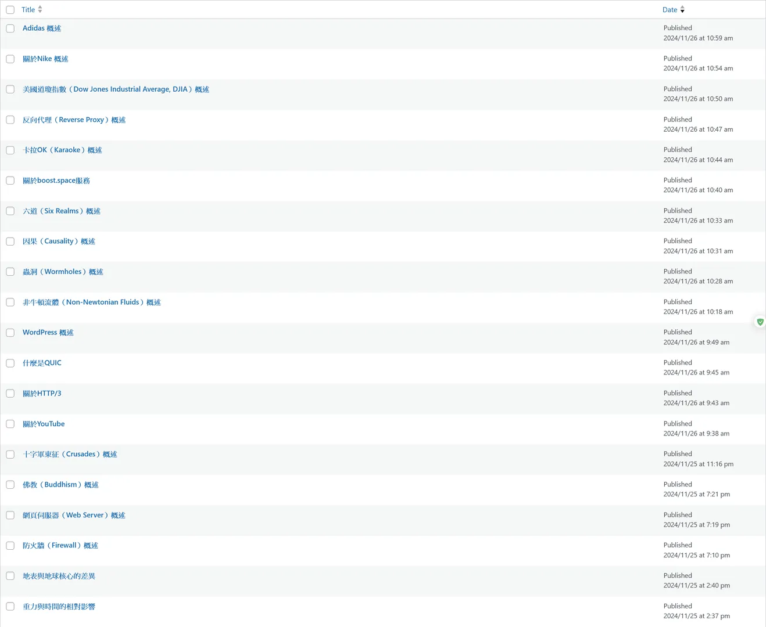Tick the checkbox next to 關於YouTube
This screenshot has width=766, height=627.
[10, 424]
